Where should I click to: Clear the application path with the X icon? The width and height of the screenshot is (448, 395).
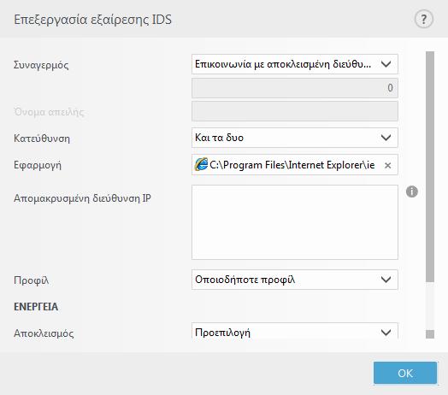point(387,165)
